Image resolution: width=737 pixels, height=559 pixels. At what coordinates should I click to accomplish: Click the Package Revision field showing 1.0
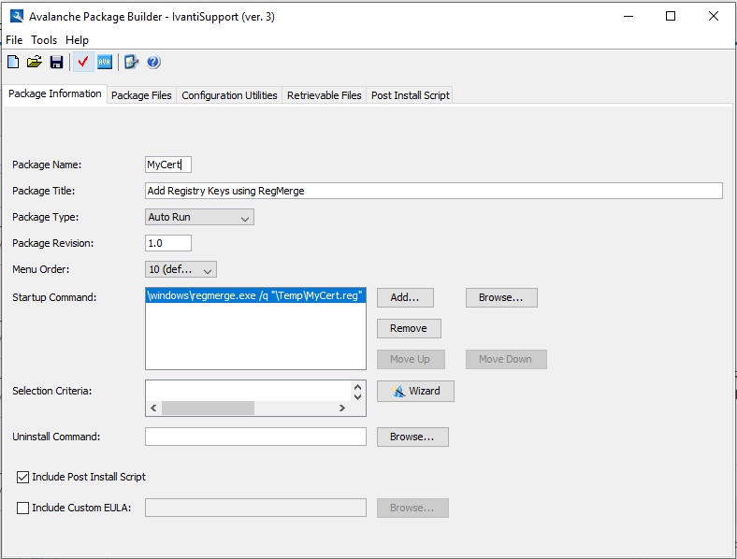click(x=168, y=243)
